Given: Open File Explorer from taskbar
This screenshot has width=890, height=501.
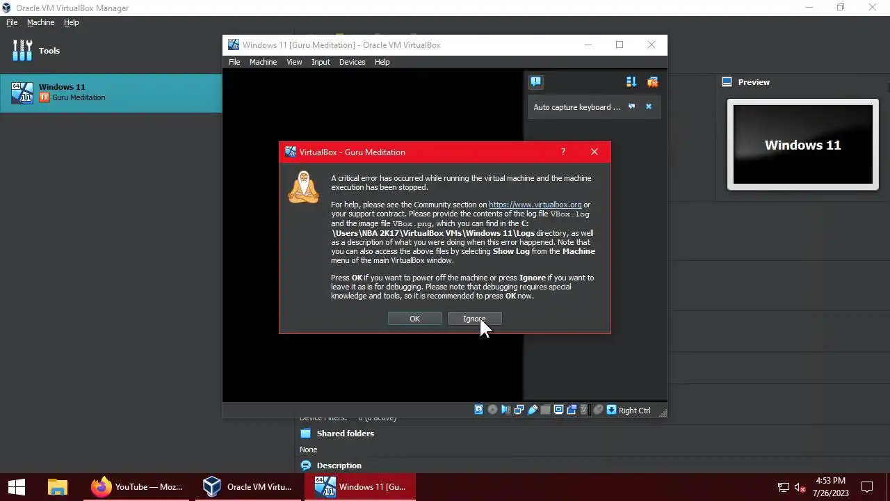Looking at the screenshot, I should coord(58,486).
